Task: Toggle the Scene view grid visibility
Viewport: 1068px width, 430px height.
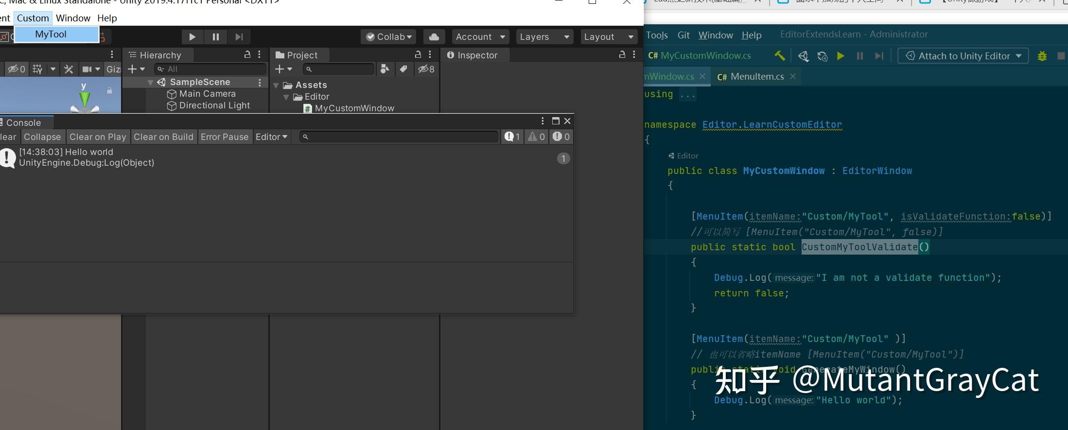Action: [x=37, y=69]
